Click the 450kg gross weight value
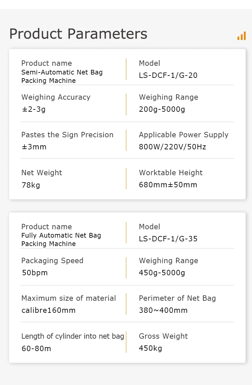Viewport: 252px width, 385px height. click(150, 348)
